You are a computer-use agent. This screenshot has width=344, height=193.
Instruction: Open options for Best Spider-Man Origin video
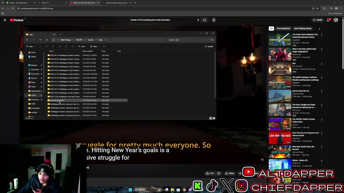(x=321, y=49)
